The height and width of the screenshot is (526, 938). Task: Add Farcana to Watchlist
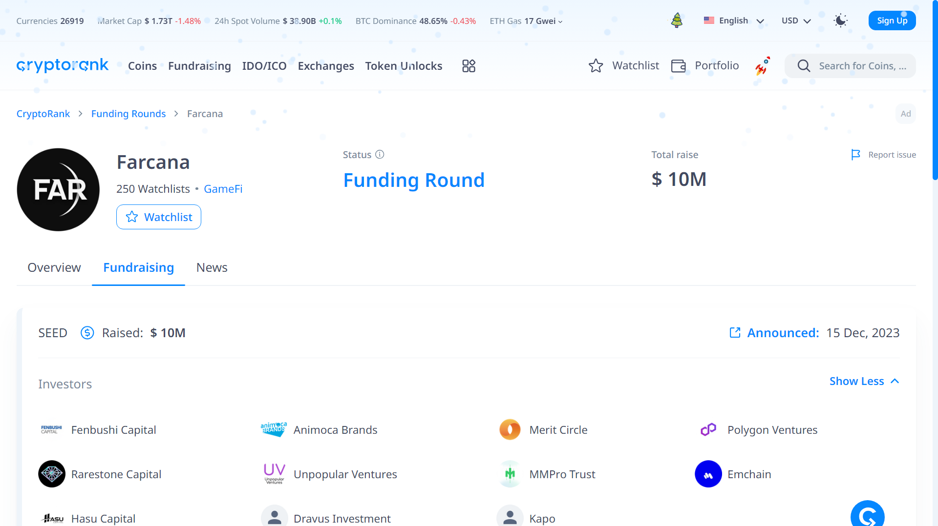click(x=158, y=217)
